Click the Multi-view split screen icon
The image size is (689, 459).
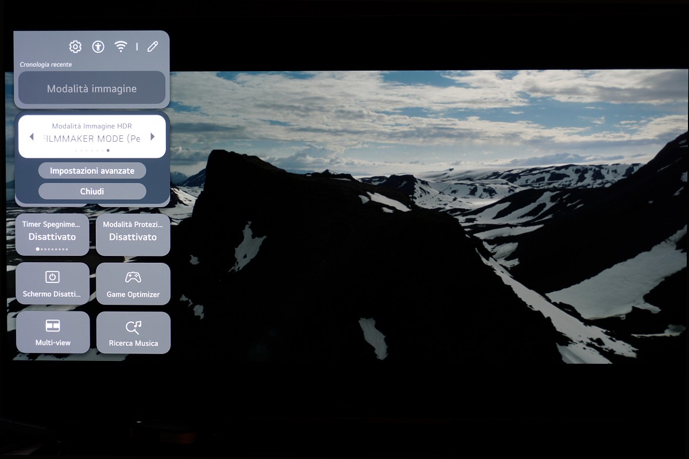point(53,326)
